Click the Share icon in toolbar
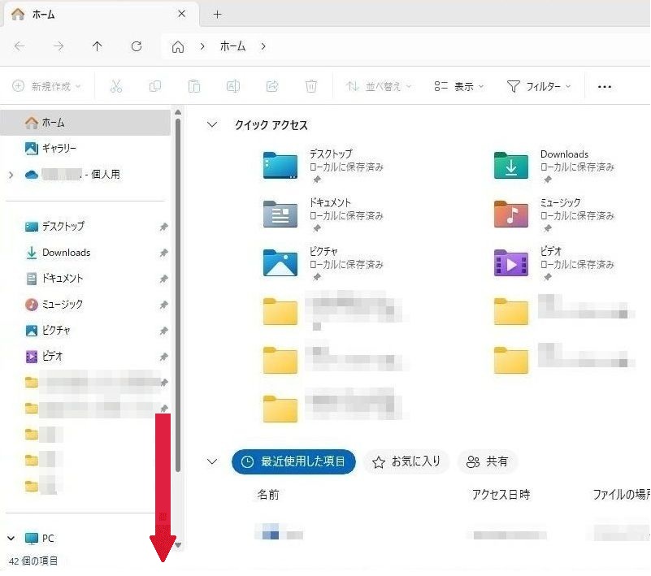 [272, 86]
